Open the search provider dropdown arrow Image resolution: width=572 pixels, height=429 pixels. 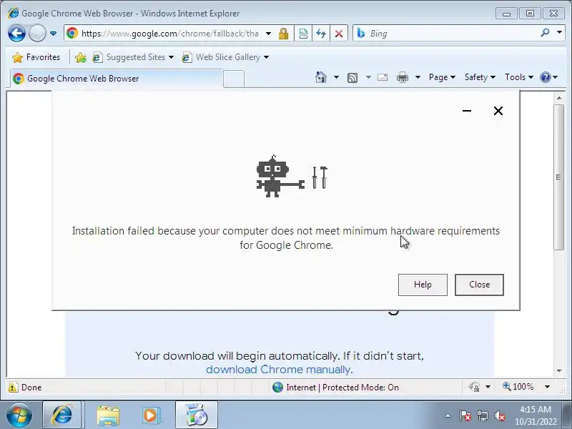(559, 32)
